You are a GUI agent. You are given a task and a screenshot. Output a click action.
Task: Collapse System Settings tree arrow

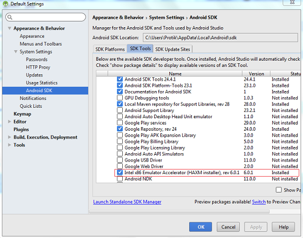pyautogui.click(x=16, y=51)
